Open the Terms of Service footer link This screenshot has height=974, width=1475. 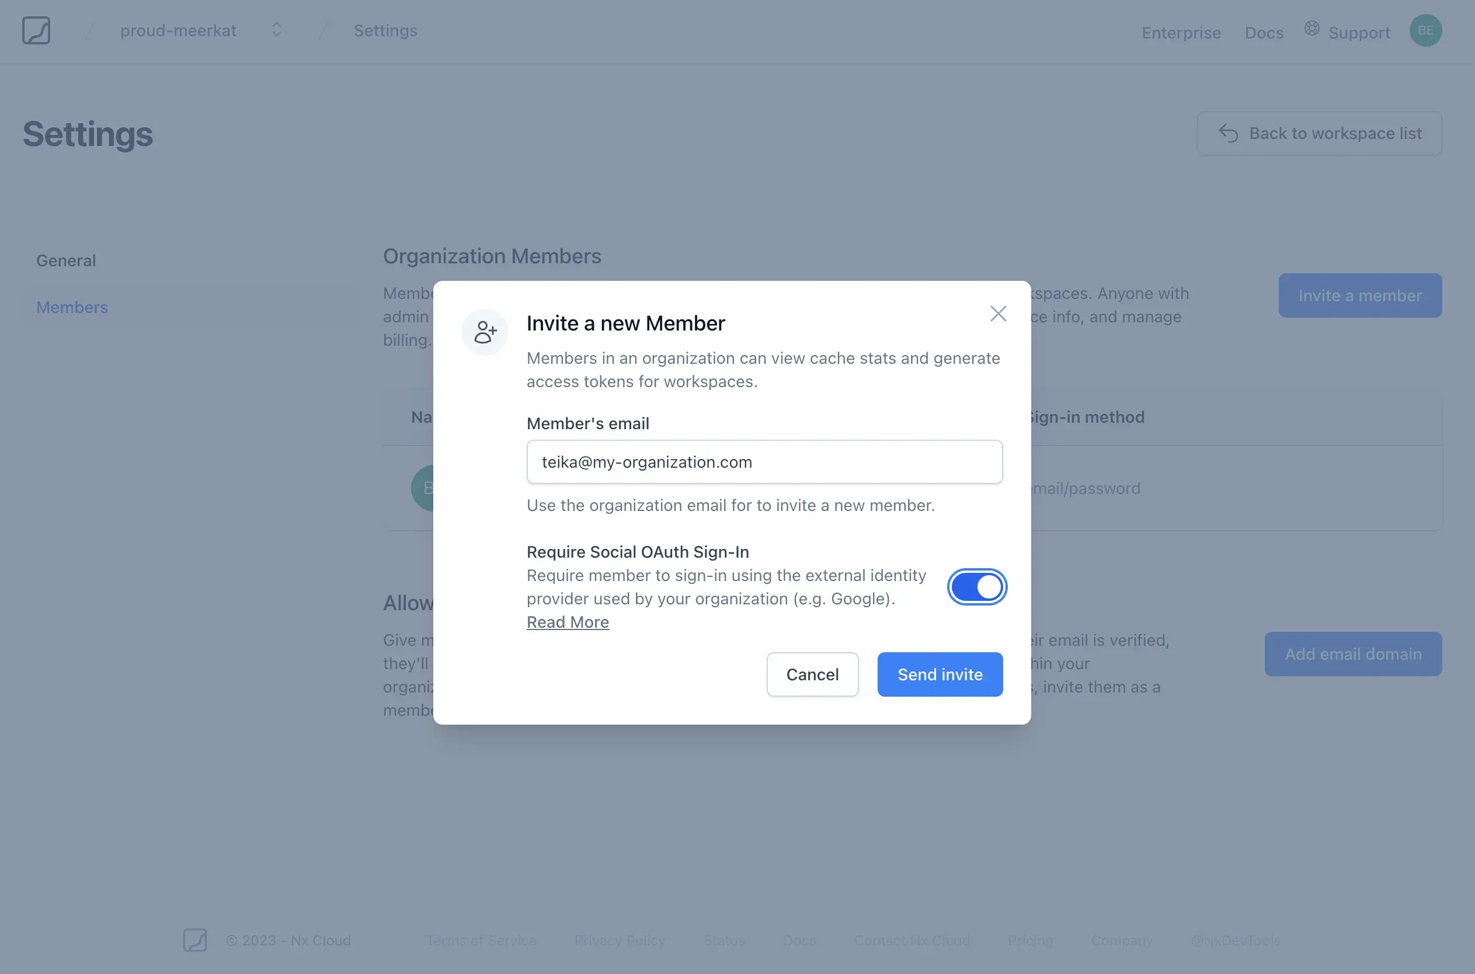click(481, 941)
